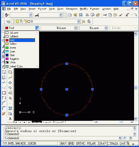Image resolution: width=139 pixels, height=147 pixels.
Task: Open the Modify menu
Action: (84, 9)
